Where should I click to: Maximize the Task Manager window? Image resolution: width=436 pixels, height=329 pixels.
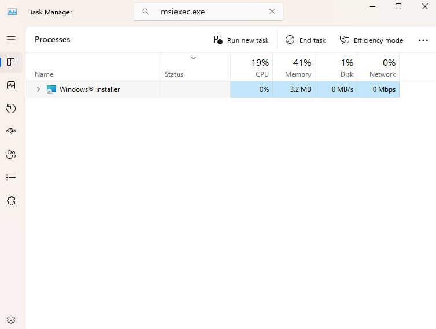click(x=398, y=6)
